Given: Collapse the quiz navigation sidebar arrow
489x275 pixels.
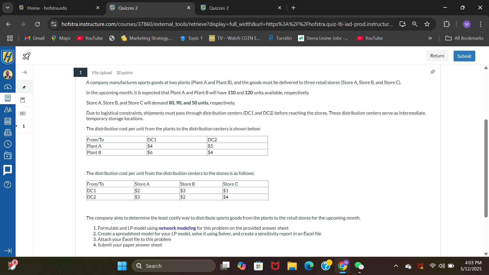Looking at the screenshot, I should pos(24,72).
